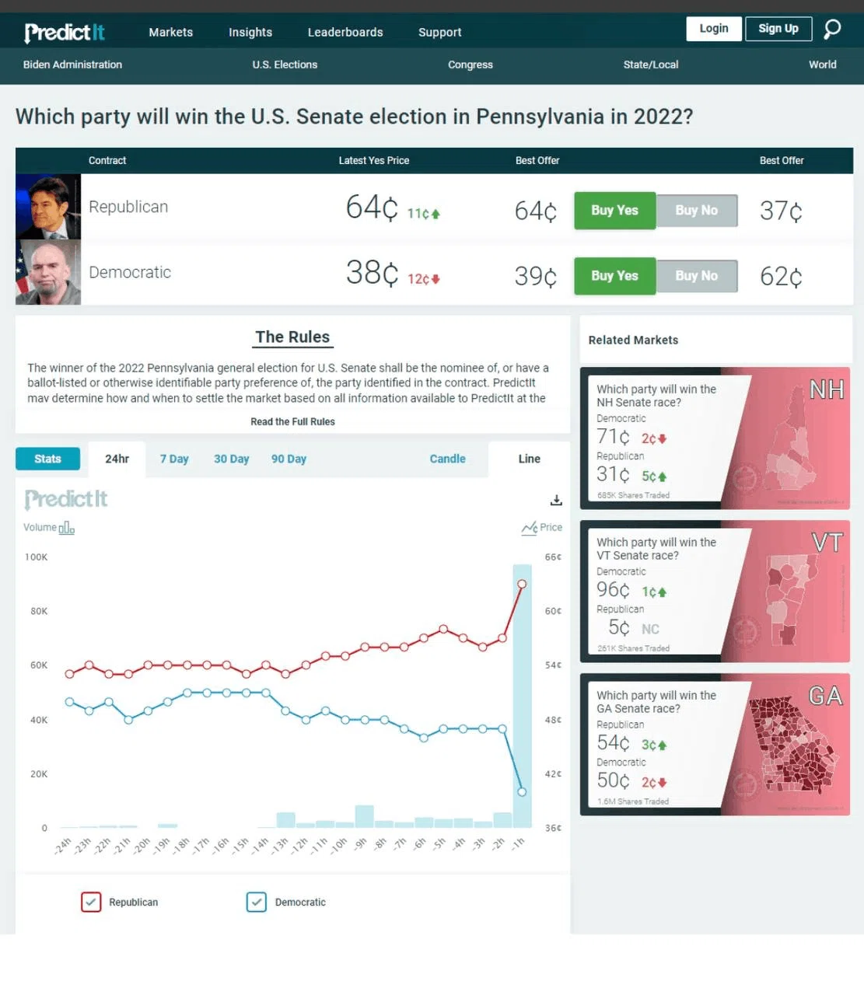This screenshot has width=864, height=995.
Task: Toggle the Volume bars icon
Action: (67, 528)
